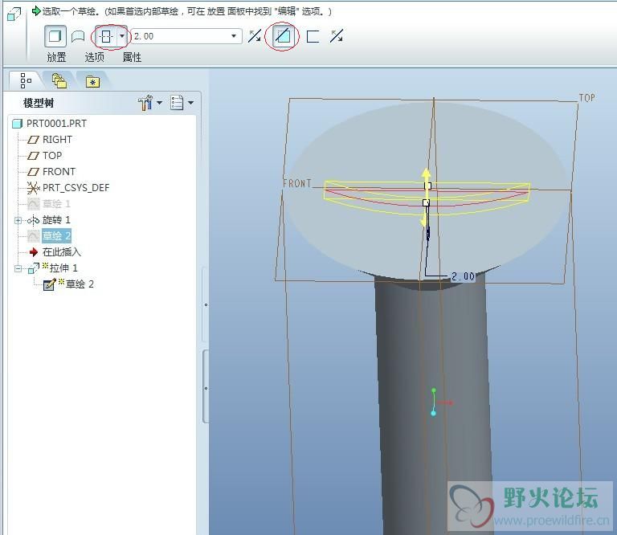
Task: Expand the 旋转 1 feature node
Action: (x=18, y=220)
